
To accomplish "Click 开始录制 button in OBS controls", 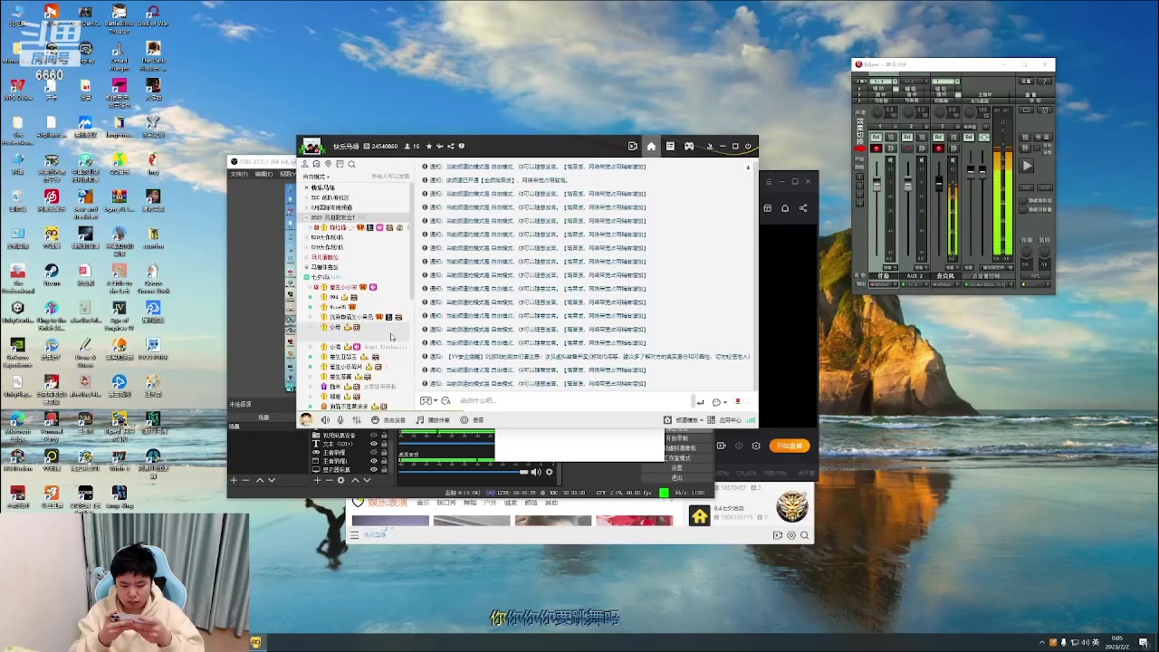I will coord(677,438).
